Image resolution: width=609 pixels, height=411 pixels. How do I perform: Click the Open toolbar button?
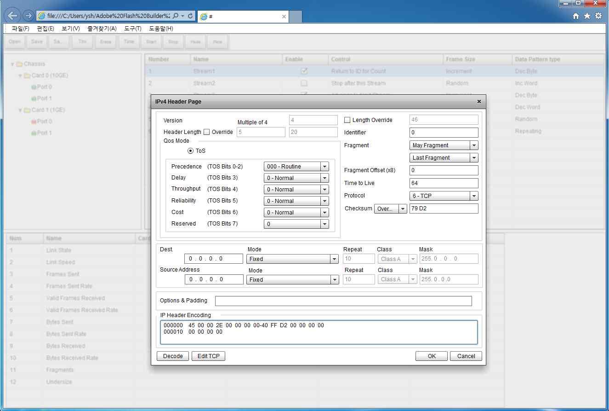coord(15,42)
